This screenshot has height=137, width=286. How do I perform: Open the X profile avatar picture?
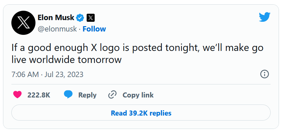pos(23,23)
